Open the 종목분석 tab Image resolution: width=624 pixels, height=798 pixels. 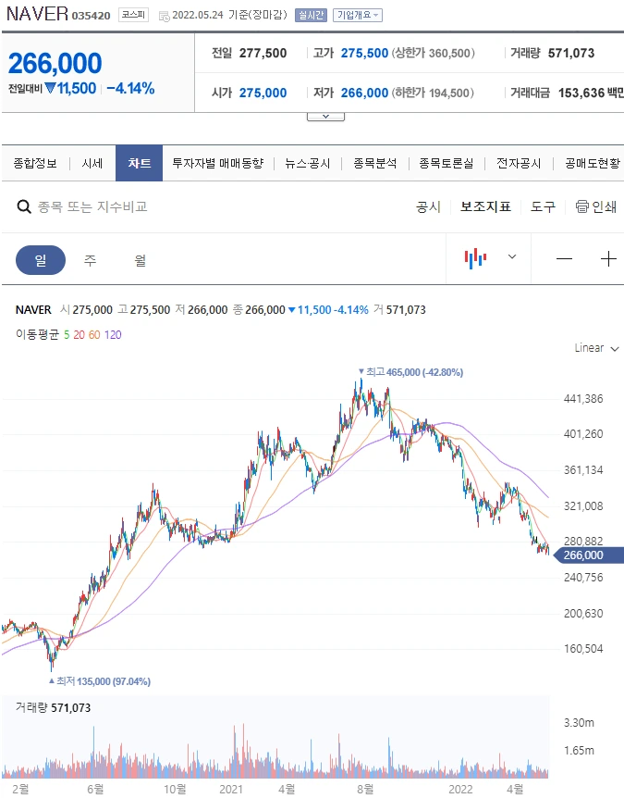coord(375,163)
